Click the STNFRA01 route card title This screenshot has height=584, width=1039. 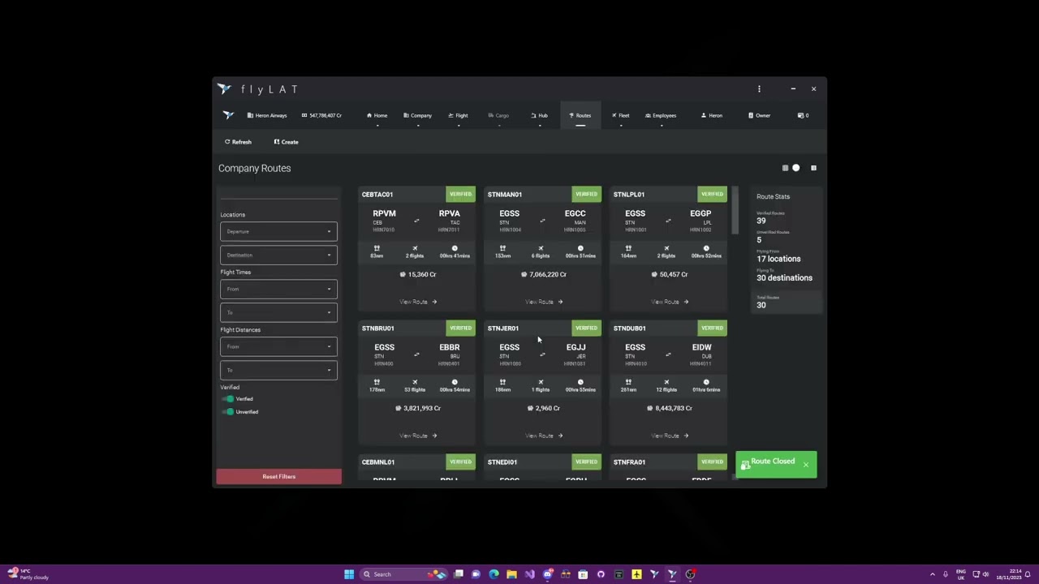click(629, 462)
